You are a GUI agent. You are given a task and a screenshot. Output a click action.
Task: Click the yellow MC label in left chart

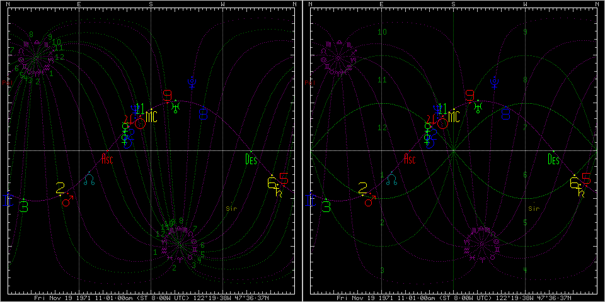click(x=152, y=117)
